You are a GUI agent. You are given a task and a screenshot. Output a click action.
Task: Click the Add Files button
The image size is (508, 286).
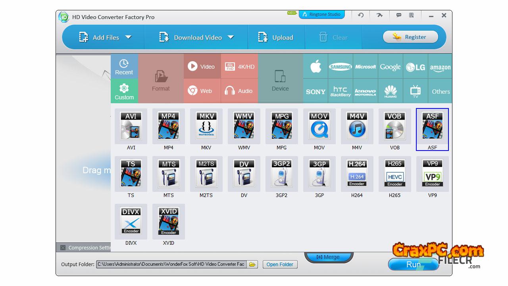pos(99,37)
